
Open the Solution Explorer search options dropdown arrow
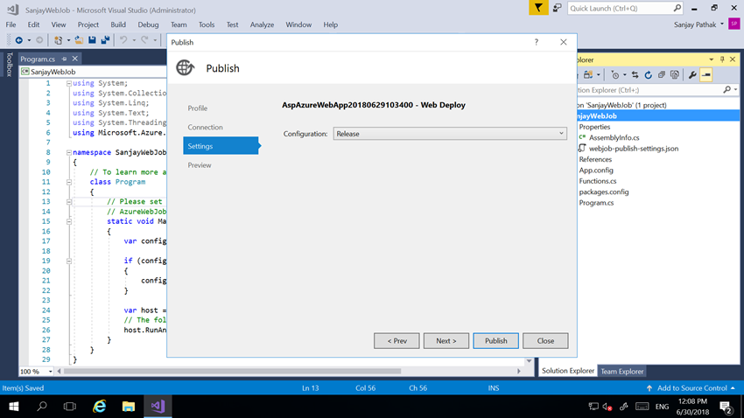[735, 89]
